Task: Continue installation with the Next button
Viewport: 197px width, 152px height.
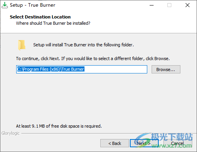Action: [x=144, y=143]
